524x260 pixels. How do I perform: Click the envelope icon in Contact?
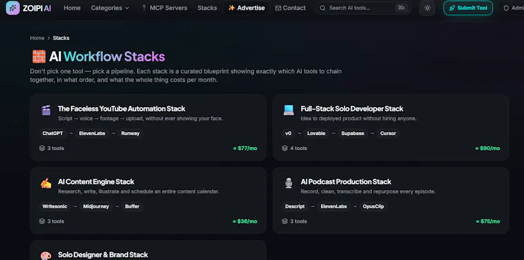coord(278,8)
